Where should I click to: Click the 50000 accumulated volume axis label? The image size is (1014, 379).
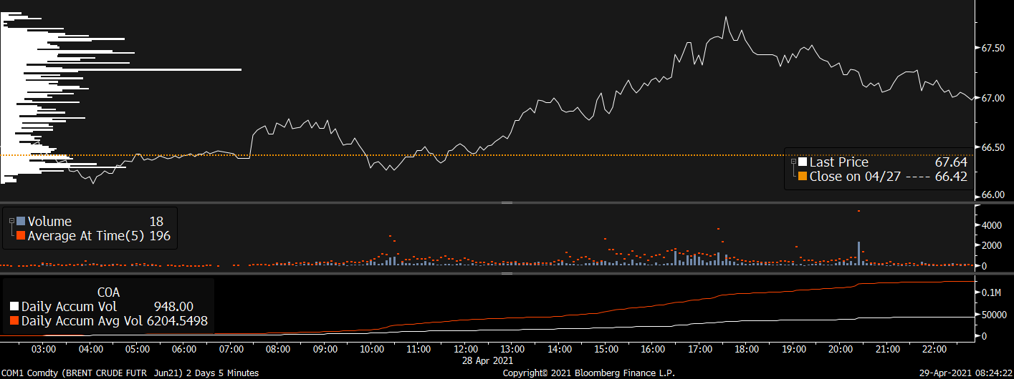[994, 315]
